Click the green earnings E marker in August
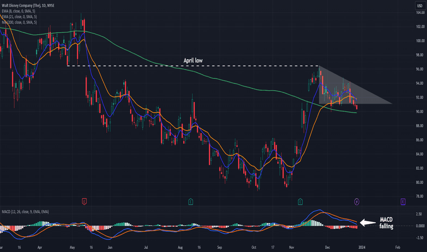 point(191,202)
